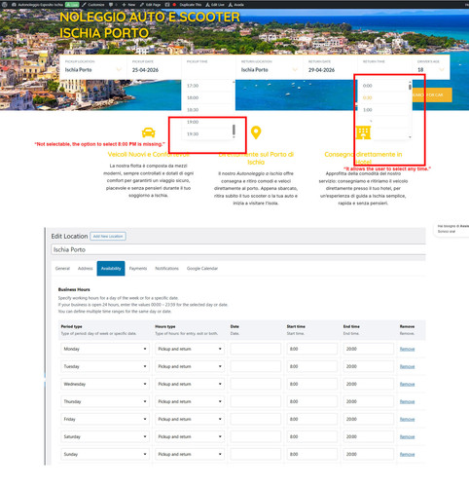Click the Add New Location button
The height and width of the screenshot is (487, 469).
click(x=108, y=236)
